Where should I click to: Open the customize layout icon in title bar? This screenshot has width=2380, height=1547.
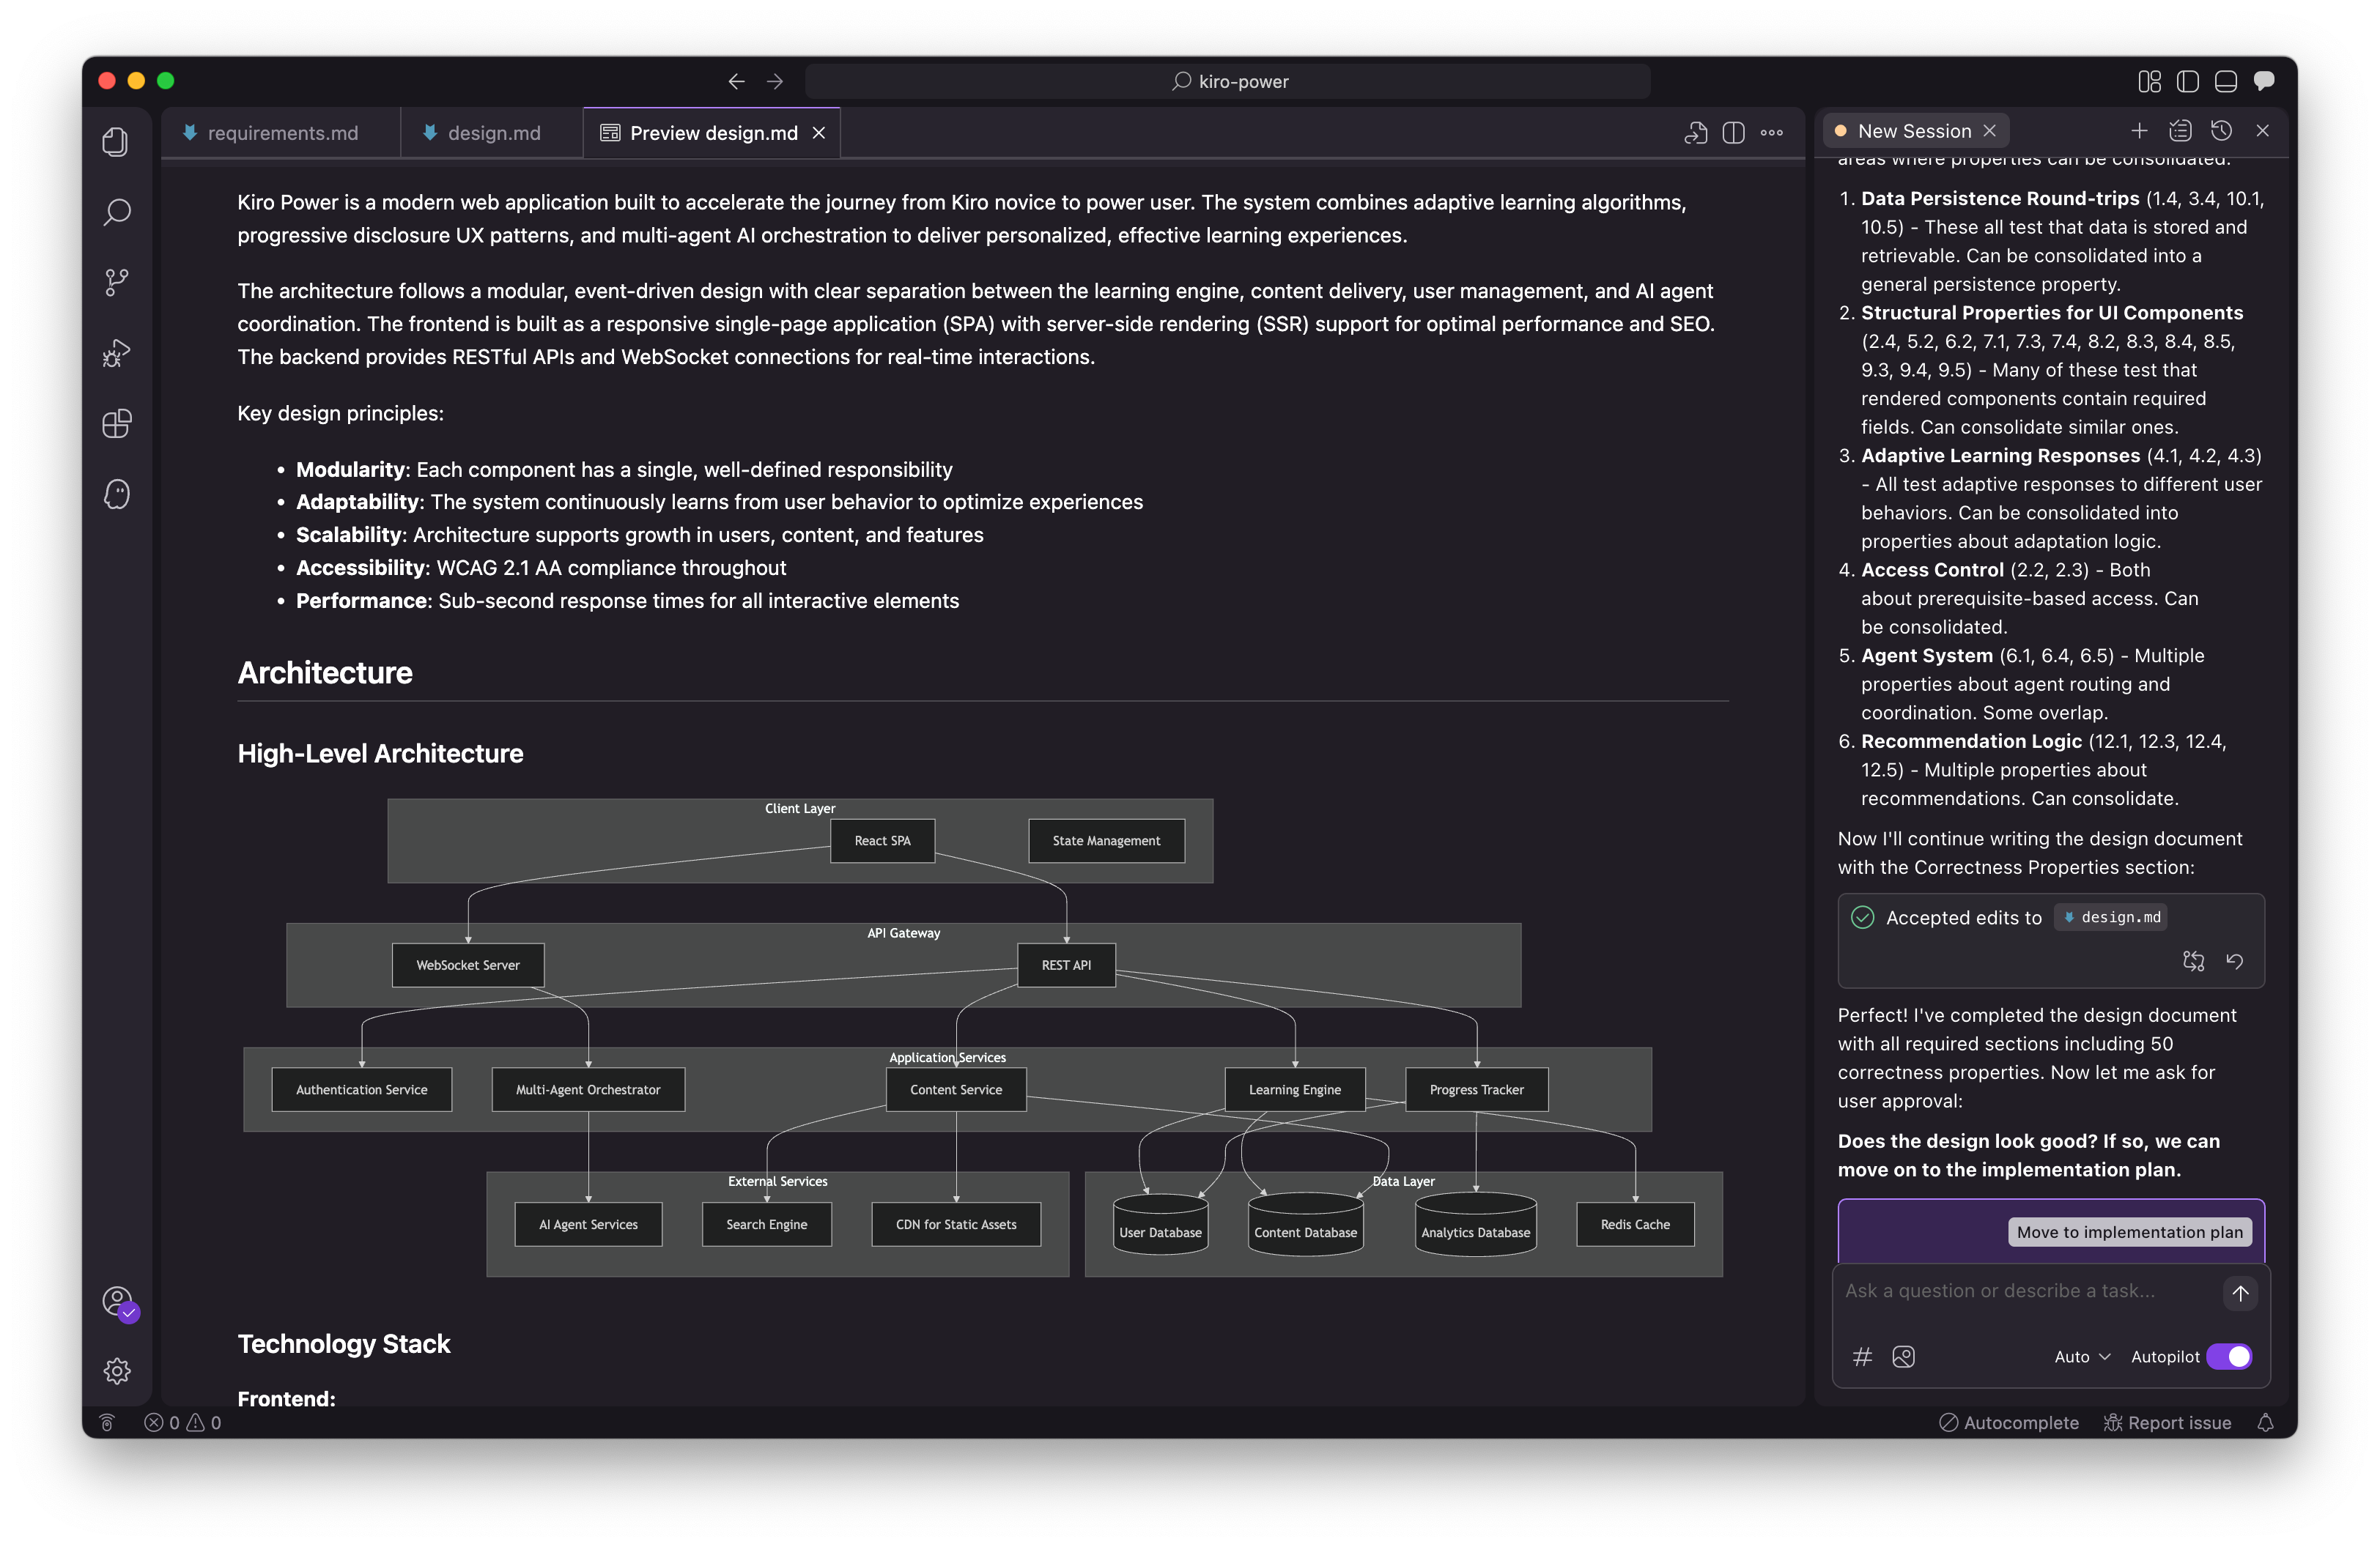click(x=2149, y=81)
